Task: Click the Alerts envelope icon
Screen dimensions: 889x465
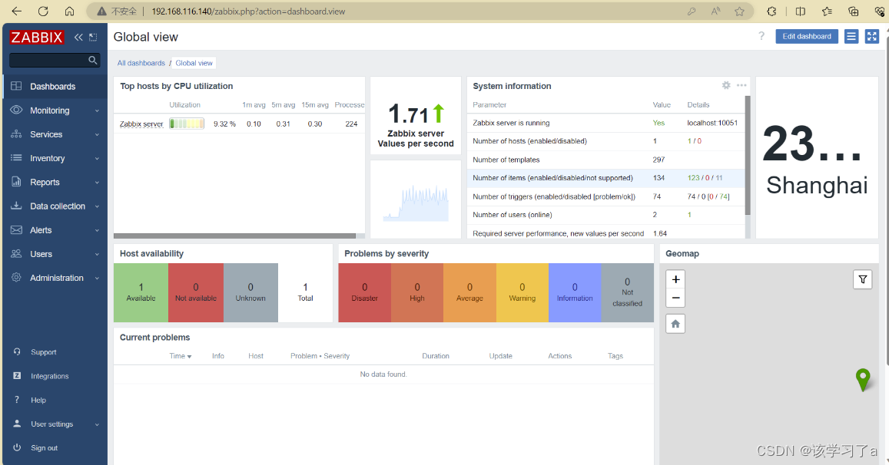Action: (x=16, y=230)
